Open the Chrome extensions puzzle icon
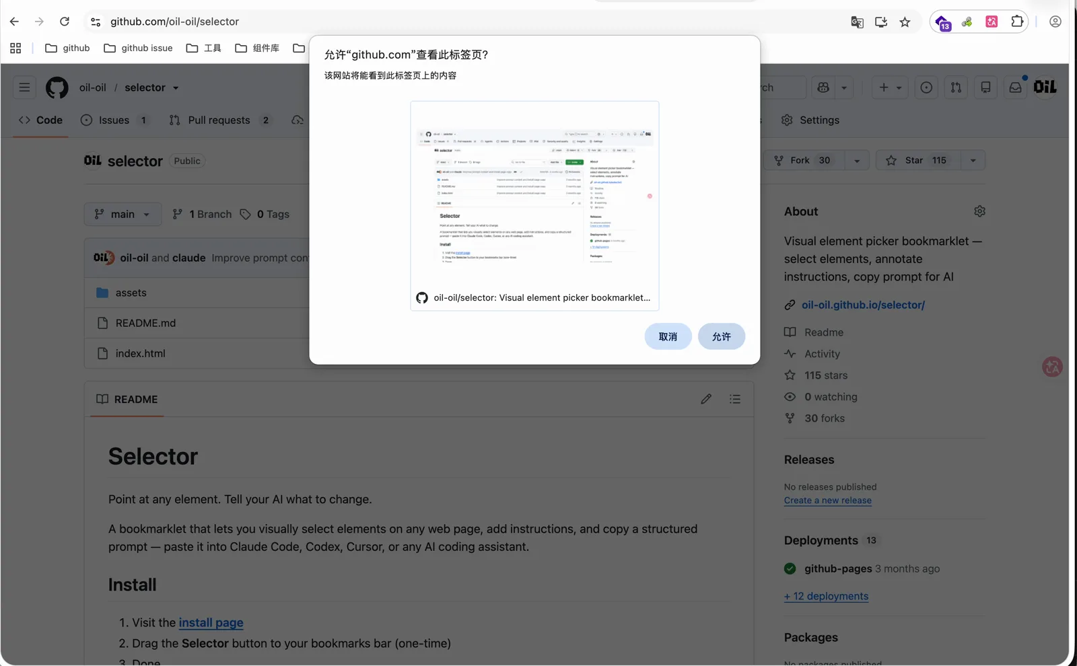 1017,22
